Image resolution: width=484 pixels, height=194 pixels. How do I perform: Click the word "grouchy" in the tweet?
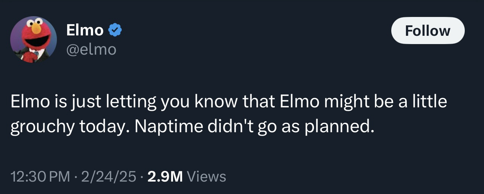(41, 128)
